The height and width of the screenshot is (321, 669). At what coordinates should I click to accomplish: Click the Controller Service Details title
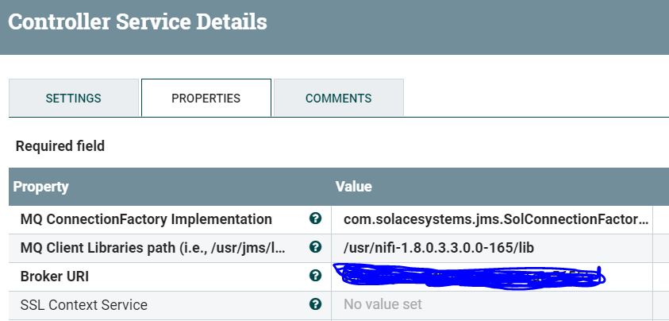pos(137,21)
